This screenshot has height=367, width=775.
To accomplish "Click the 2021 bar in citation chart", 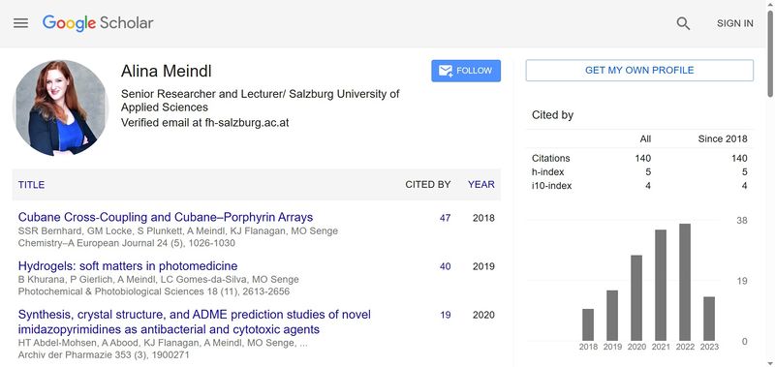I will 661,285.
